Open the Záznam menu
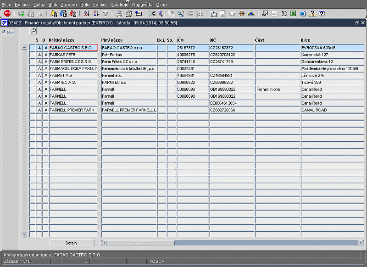This screenshot has height=267, width=367. (x=69, y=5)
